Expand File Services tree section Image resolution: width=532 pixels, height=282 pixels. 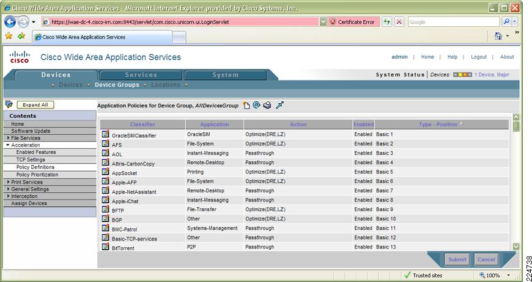[8, 138]
